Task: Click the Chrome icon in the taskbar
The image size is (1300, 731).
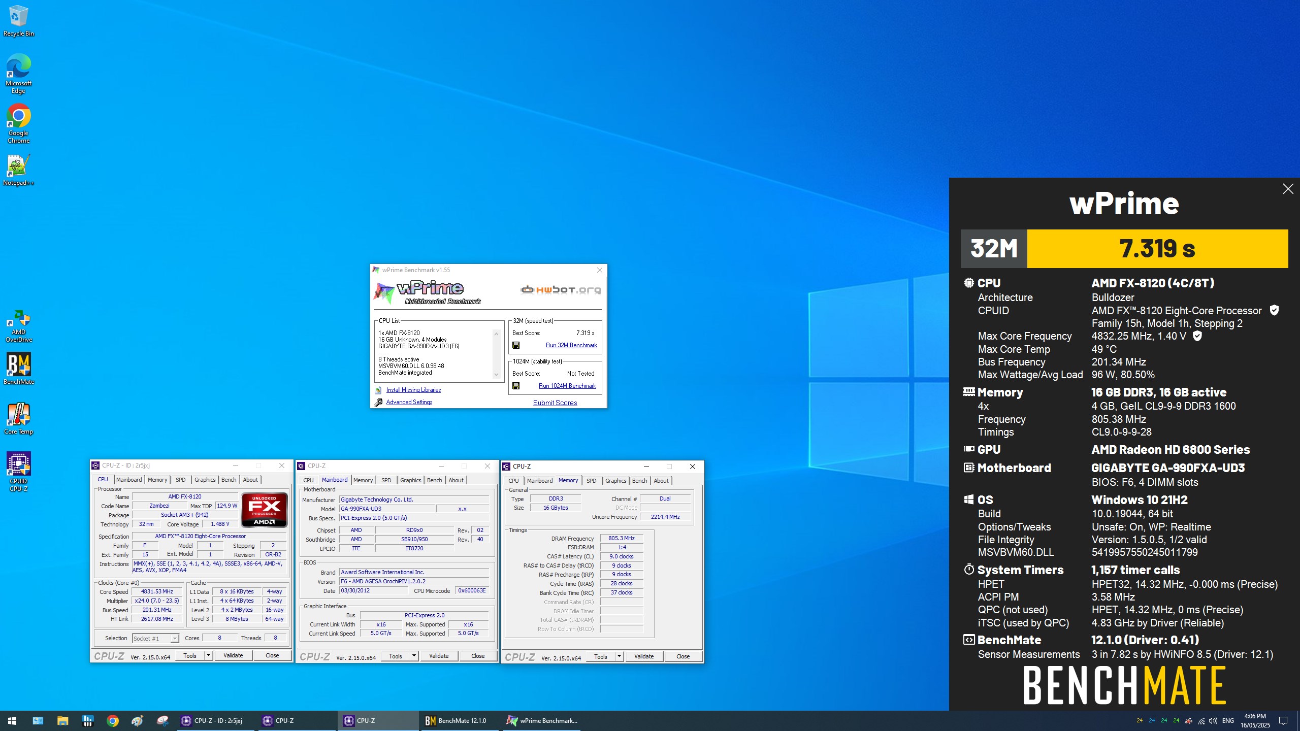Action: tap(113, 720)
